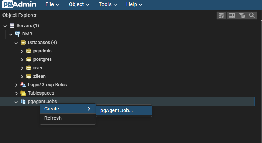Click the riven database icon
Viewport: 262px width, 143px height.
[x=29, y=68]
